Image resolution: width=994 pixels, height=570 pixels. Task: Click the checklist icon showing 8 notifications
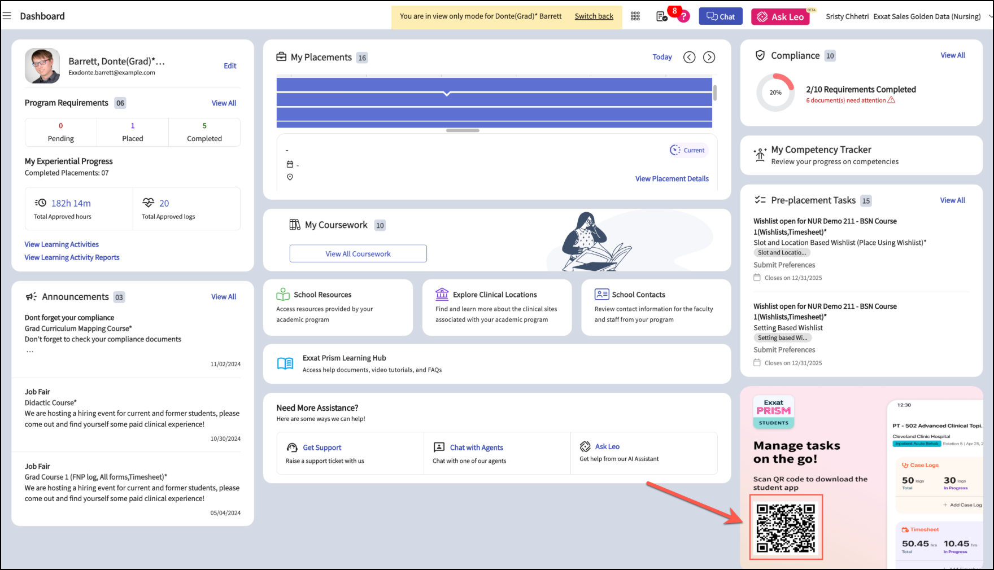point(661,16)
